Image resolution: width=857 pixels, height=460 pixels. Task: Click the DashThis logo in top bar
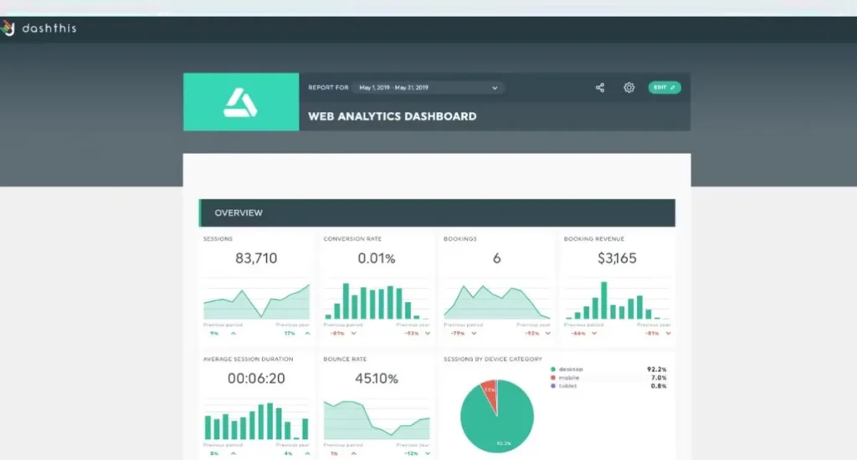pos(39,28)
